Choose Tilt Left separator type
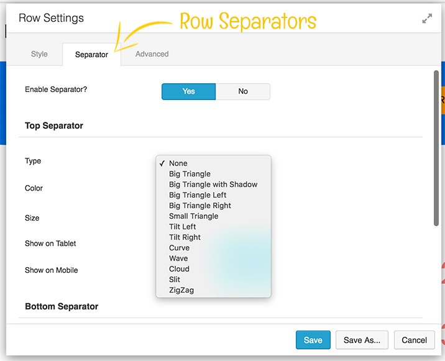Viewport: 445px width, 361px height. (182, 227)
